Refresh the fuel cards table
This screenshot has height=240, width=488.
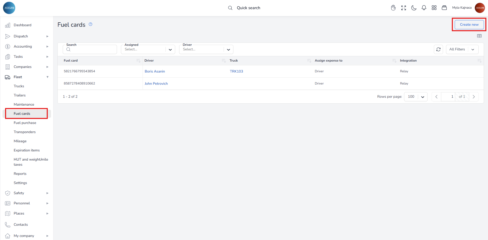(x=438, y=49)
